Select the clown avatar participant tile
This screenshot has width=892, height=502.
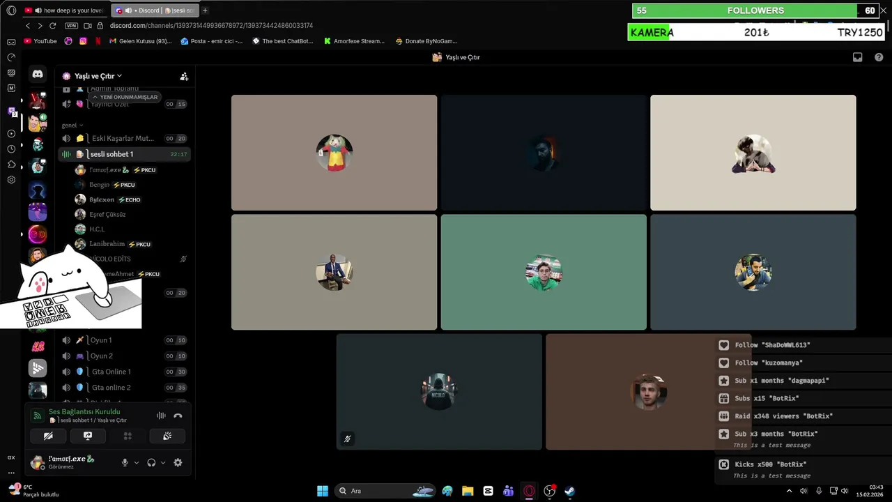click(334, 153)
